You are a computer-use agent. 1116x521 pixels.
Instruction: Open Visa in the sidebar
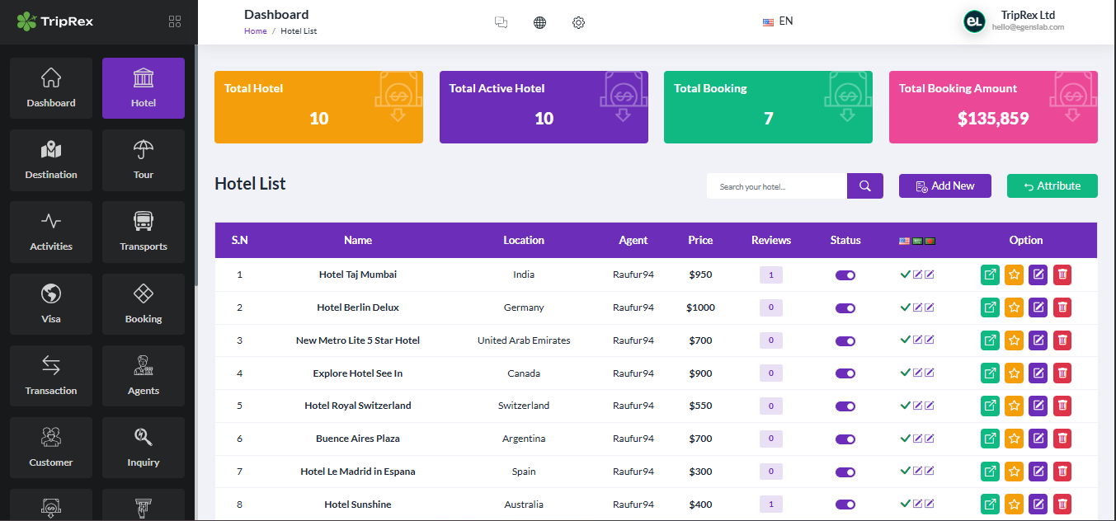tap(51, 304)
